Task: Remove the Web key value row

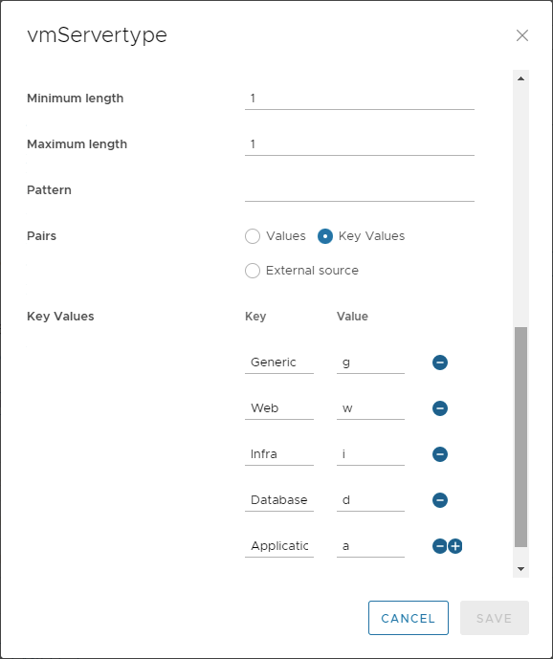Action: 440,408
